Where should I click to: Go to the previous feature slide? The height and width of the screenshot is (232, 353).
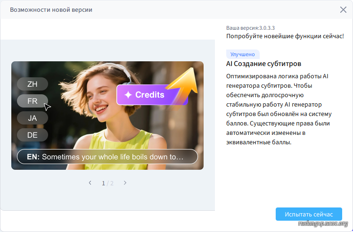click(90, 183)
